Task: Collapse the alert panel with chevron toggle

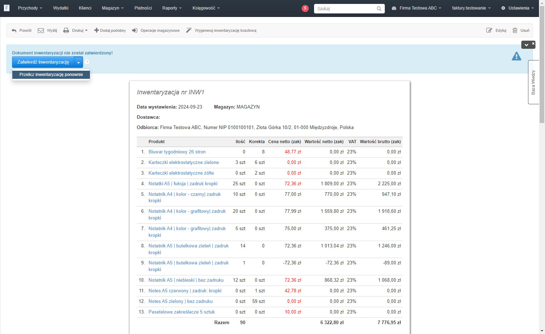Action: click(526, 45)
